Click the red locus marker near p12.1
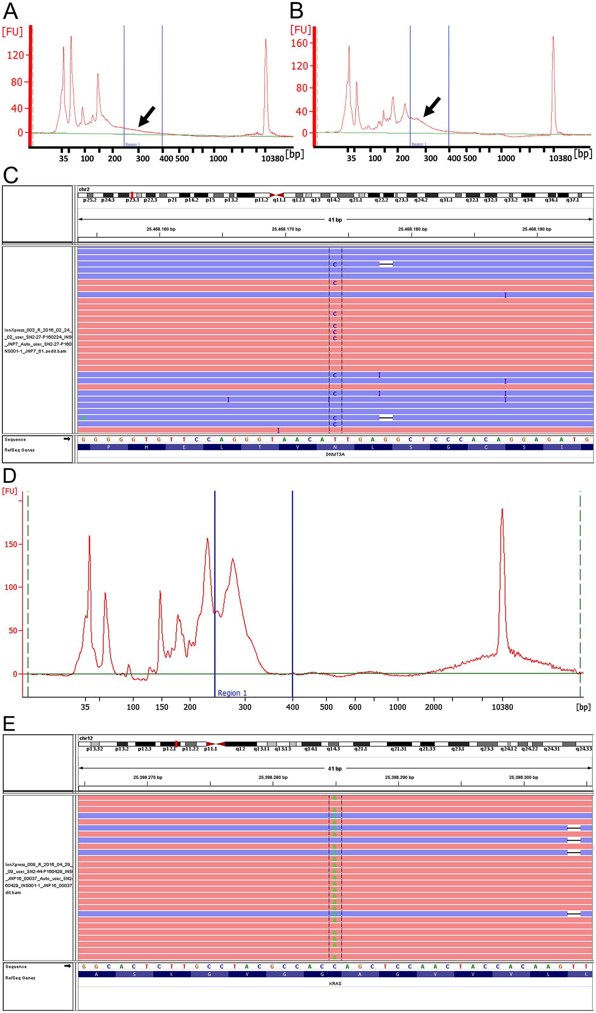This screenshot has width=596, height=1013. (176, 744)
